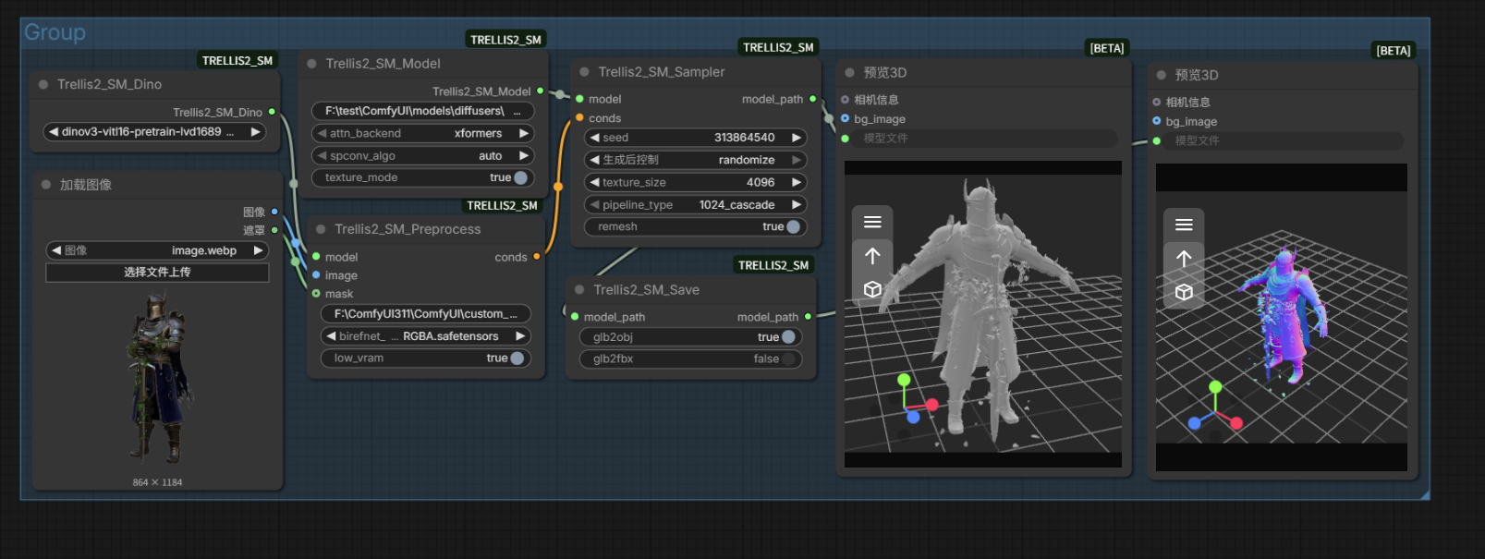Screen dimensions: 1485x559
Task: Collapse Trellis2_SM_Dino node via title dot
Action: [x=43, y=84]
